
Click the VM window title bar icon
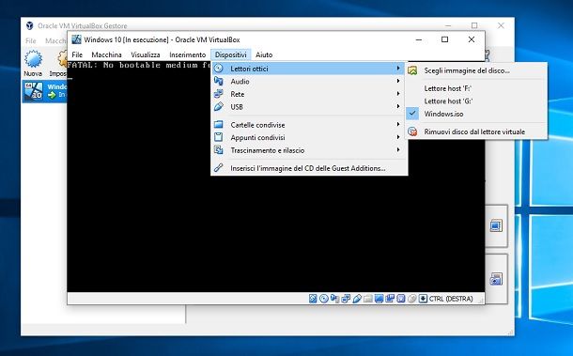76,39
